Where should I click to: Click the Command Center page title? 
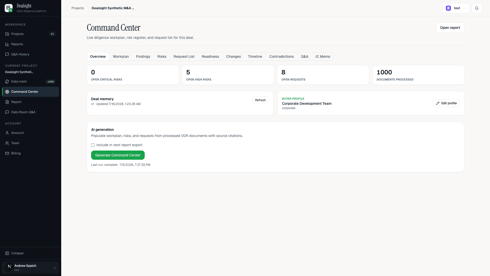(114, 28)
